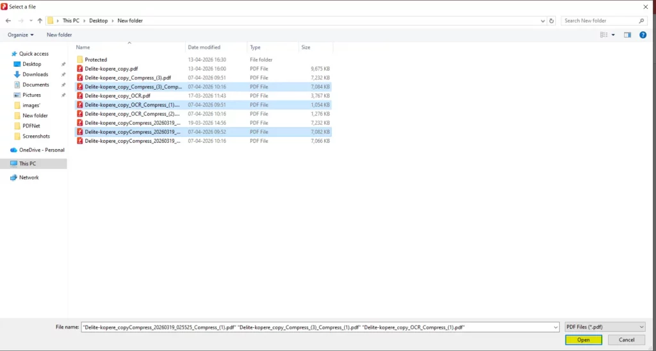Open Downloads in navigation pane
The height and width of the screenshot is (351, 656).
[35, 74]
